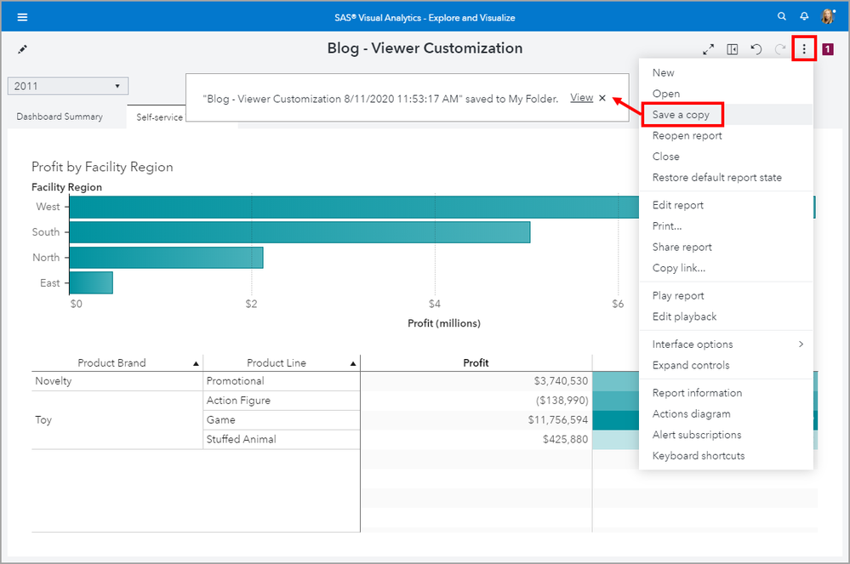Click the user profile avatar
850x564 pixels.
pyautogui.click(x=828, y=17)
